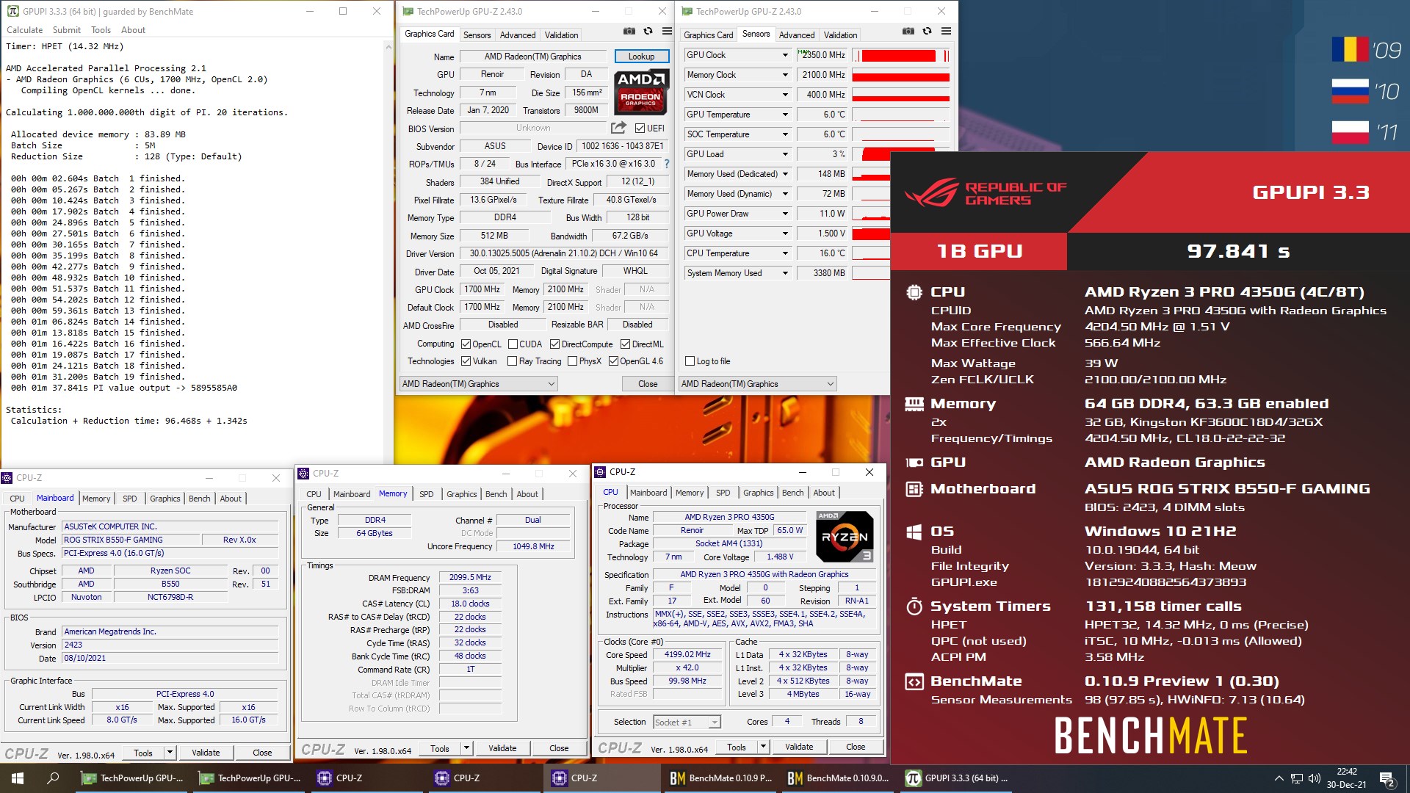1410x793 pixels.
Task: Switch to Advanced tab in left GPU-Z
Action: [x=517, y=35]
